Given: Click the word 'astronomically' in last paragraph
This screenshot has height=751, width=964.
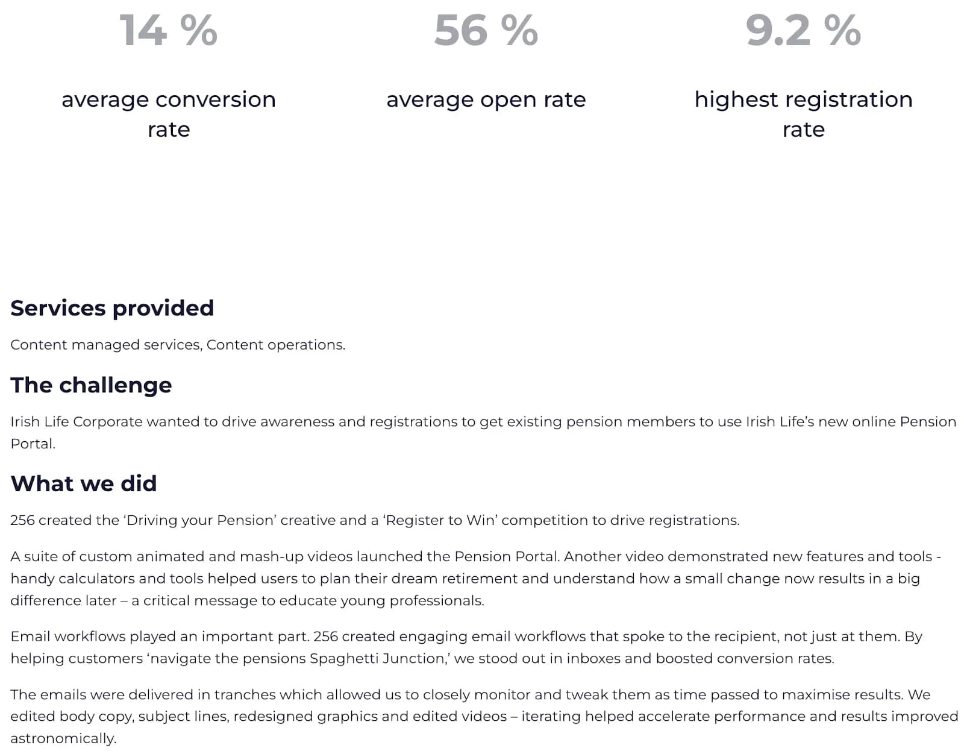Looking at the screenshot, I should pyautogui.click(x=62, y=738).
